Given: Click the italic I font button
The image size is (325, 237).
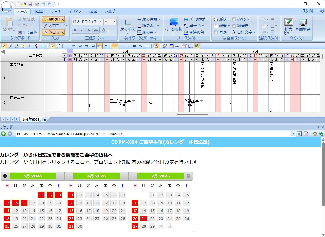Looking at the screenshot, I should [82, 30].
